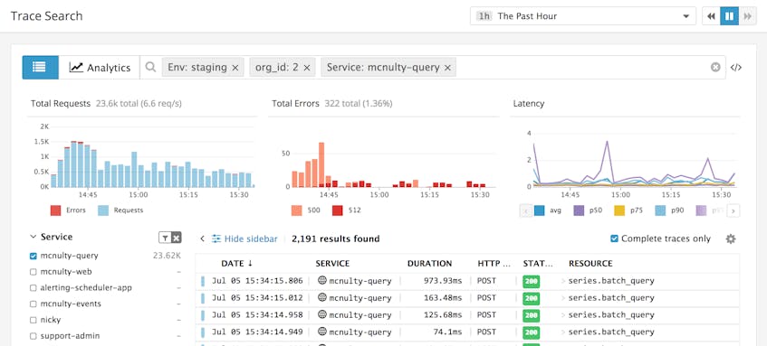
Task: Open the trace at 15:34:15.806
Action: 467,281
